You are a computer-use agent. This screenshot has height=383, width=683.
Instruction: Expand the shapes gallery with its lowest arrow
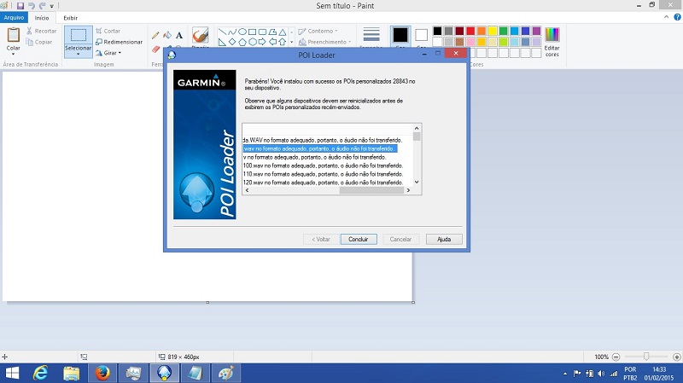coord(292,43)
